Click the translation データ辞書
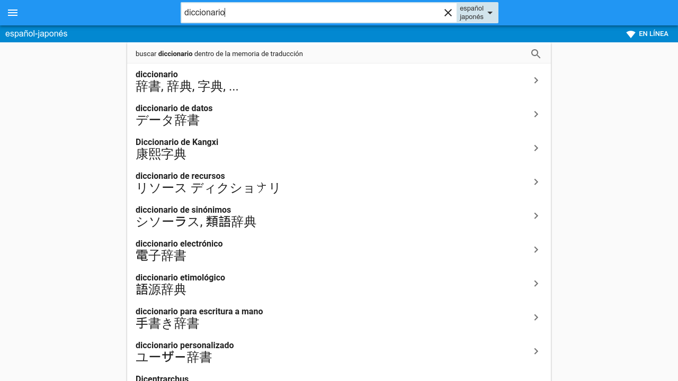The width and height of the screenshot is (678, 381). click(167, 121)
